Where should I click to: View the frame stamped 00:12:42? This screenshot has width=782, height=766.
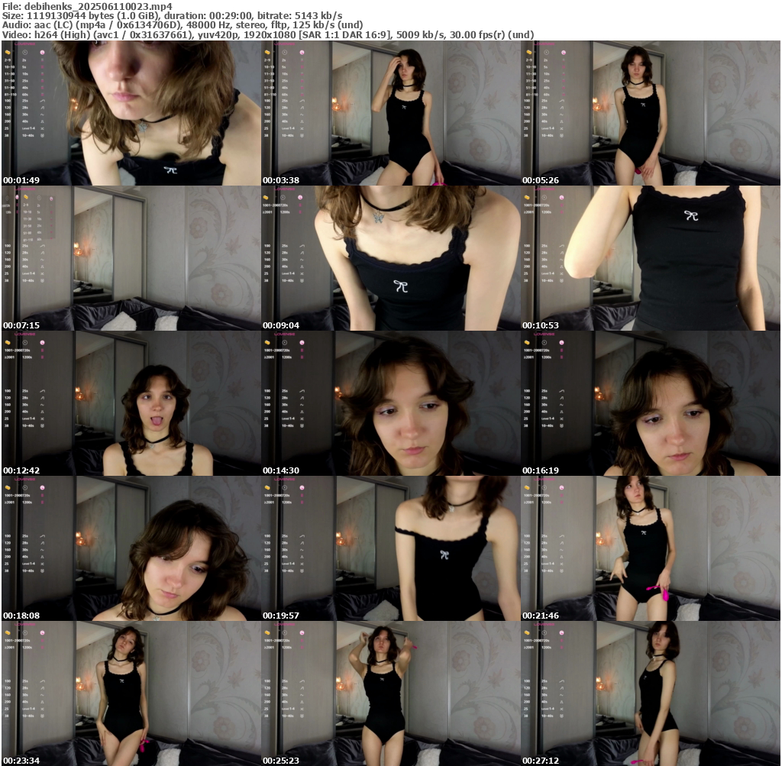[131, 403]
